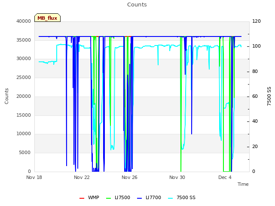
Task: Click the 20000 left axis value
Action: tap(24, 96)
